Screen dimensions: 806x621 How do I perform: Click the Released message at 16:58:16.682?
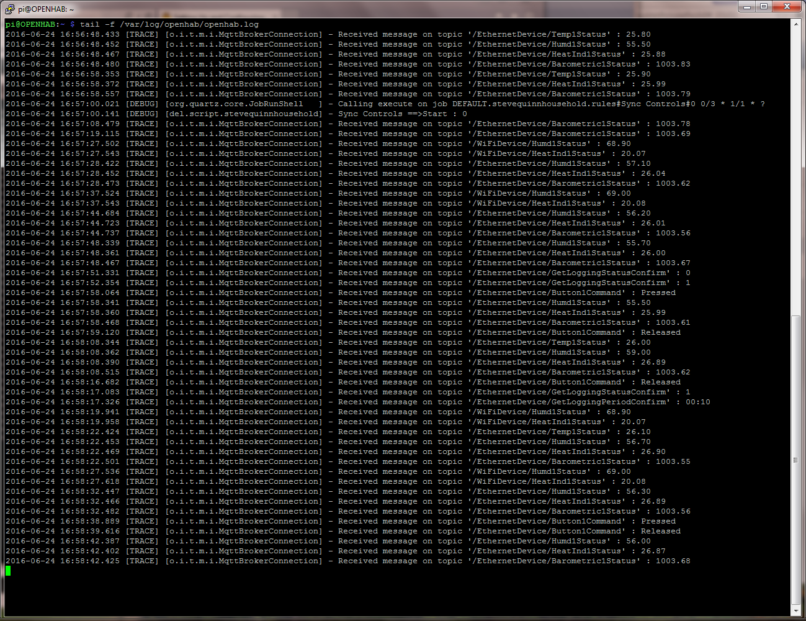pos(661,382)
